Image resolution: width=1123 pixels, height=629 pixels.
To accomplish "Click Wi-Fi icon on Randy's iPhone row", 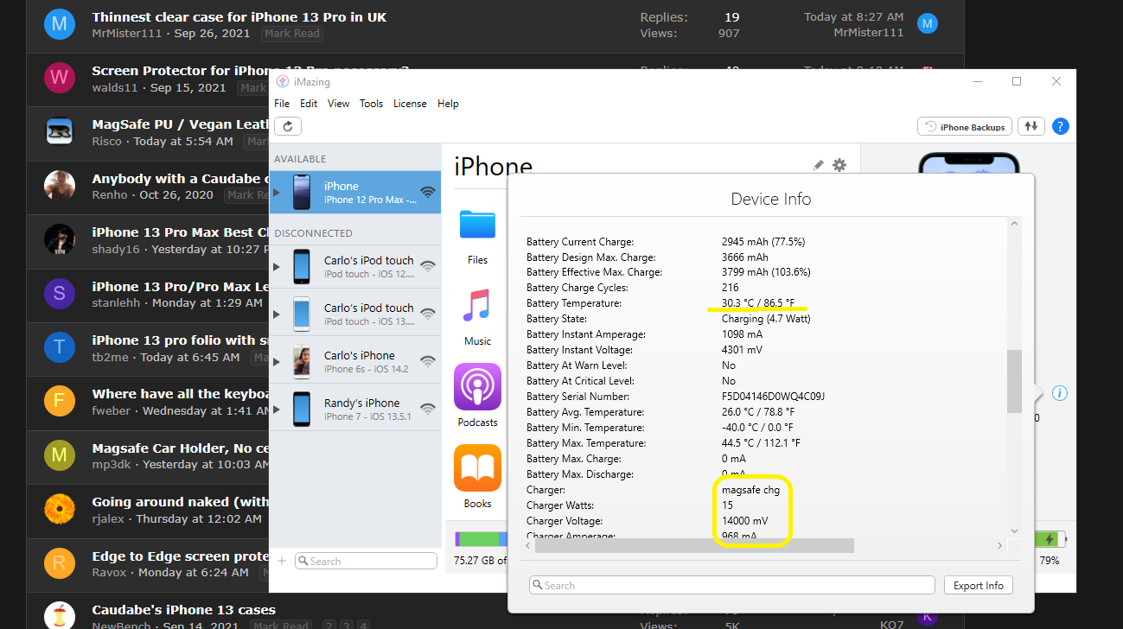I will click(x=427, y=409).
